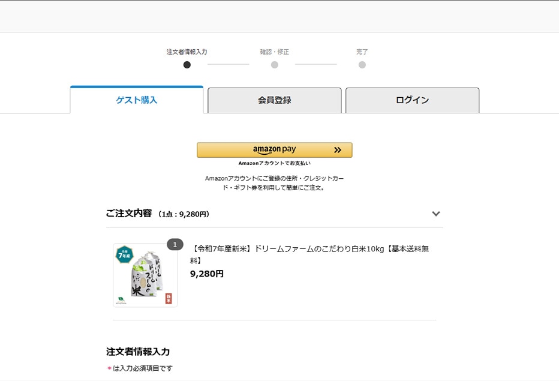Viewport: 559px width, 381px height.
Task: Click the product name ドリームファームのこだわり白米10kg
Action: coord(309,249)
